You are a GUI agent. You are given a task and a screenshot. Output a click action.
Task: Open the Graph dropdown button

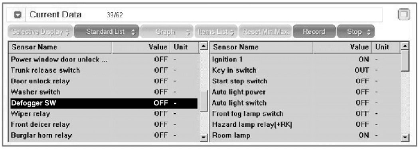tap(167, 32)
